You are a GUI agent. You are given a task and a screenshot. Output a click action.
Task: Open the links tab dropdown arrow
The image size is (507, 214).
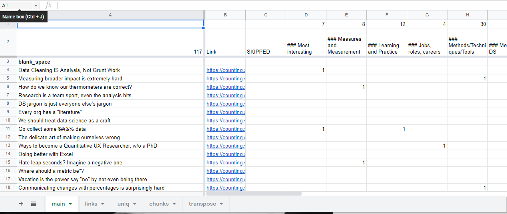[103, 204]
